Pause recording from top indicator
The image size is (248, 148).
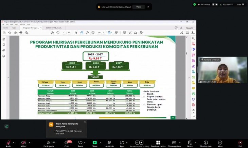[213, 4]
